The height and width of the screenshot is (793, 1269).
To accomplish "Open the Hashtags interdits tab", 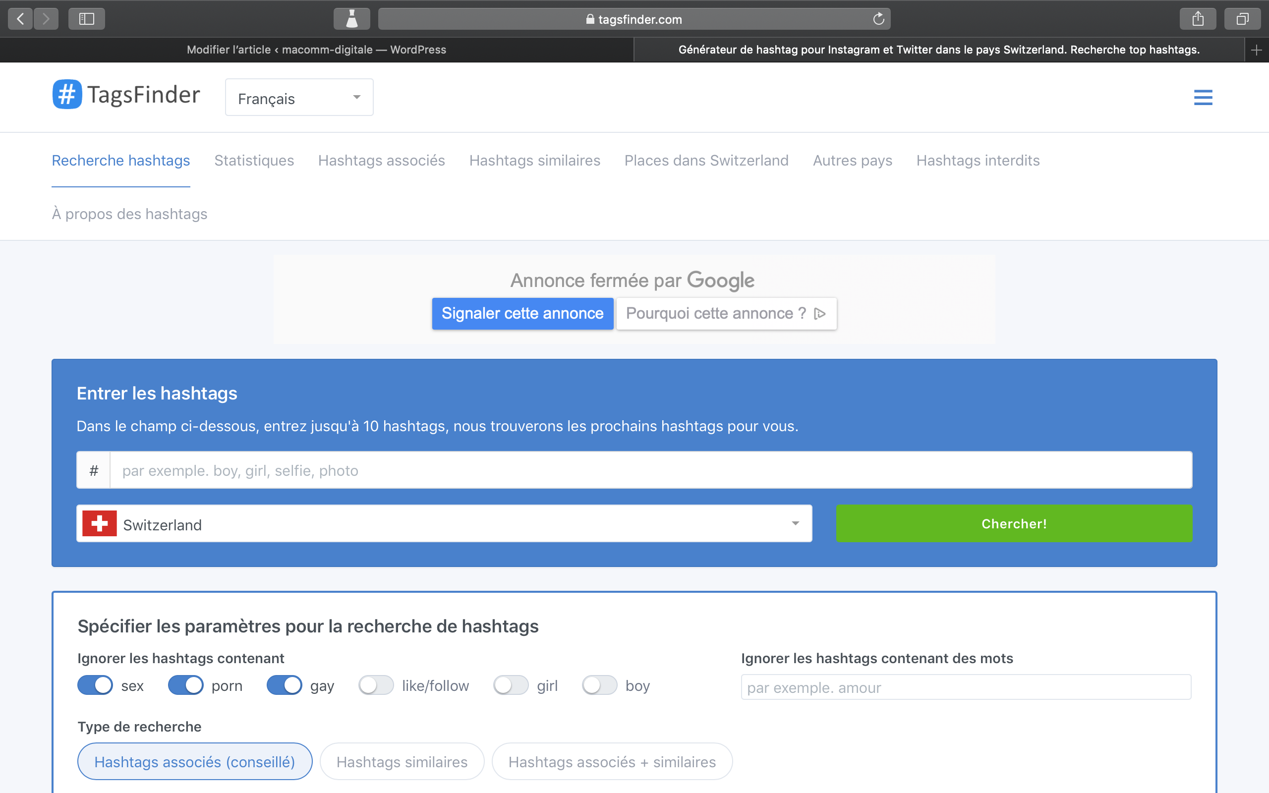I will coord(978,161).
